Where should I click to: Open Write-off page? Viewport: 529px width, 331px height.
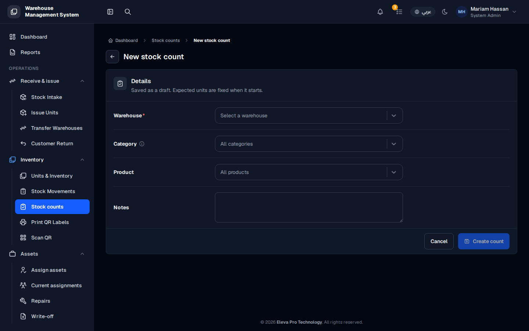point(52,316)
